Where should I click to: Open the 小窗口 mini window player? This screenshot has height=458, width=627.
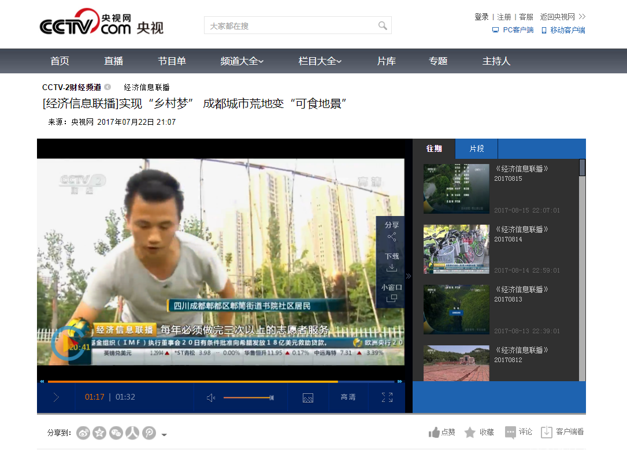tap(391, 293)
